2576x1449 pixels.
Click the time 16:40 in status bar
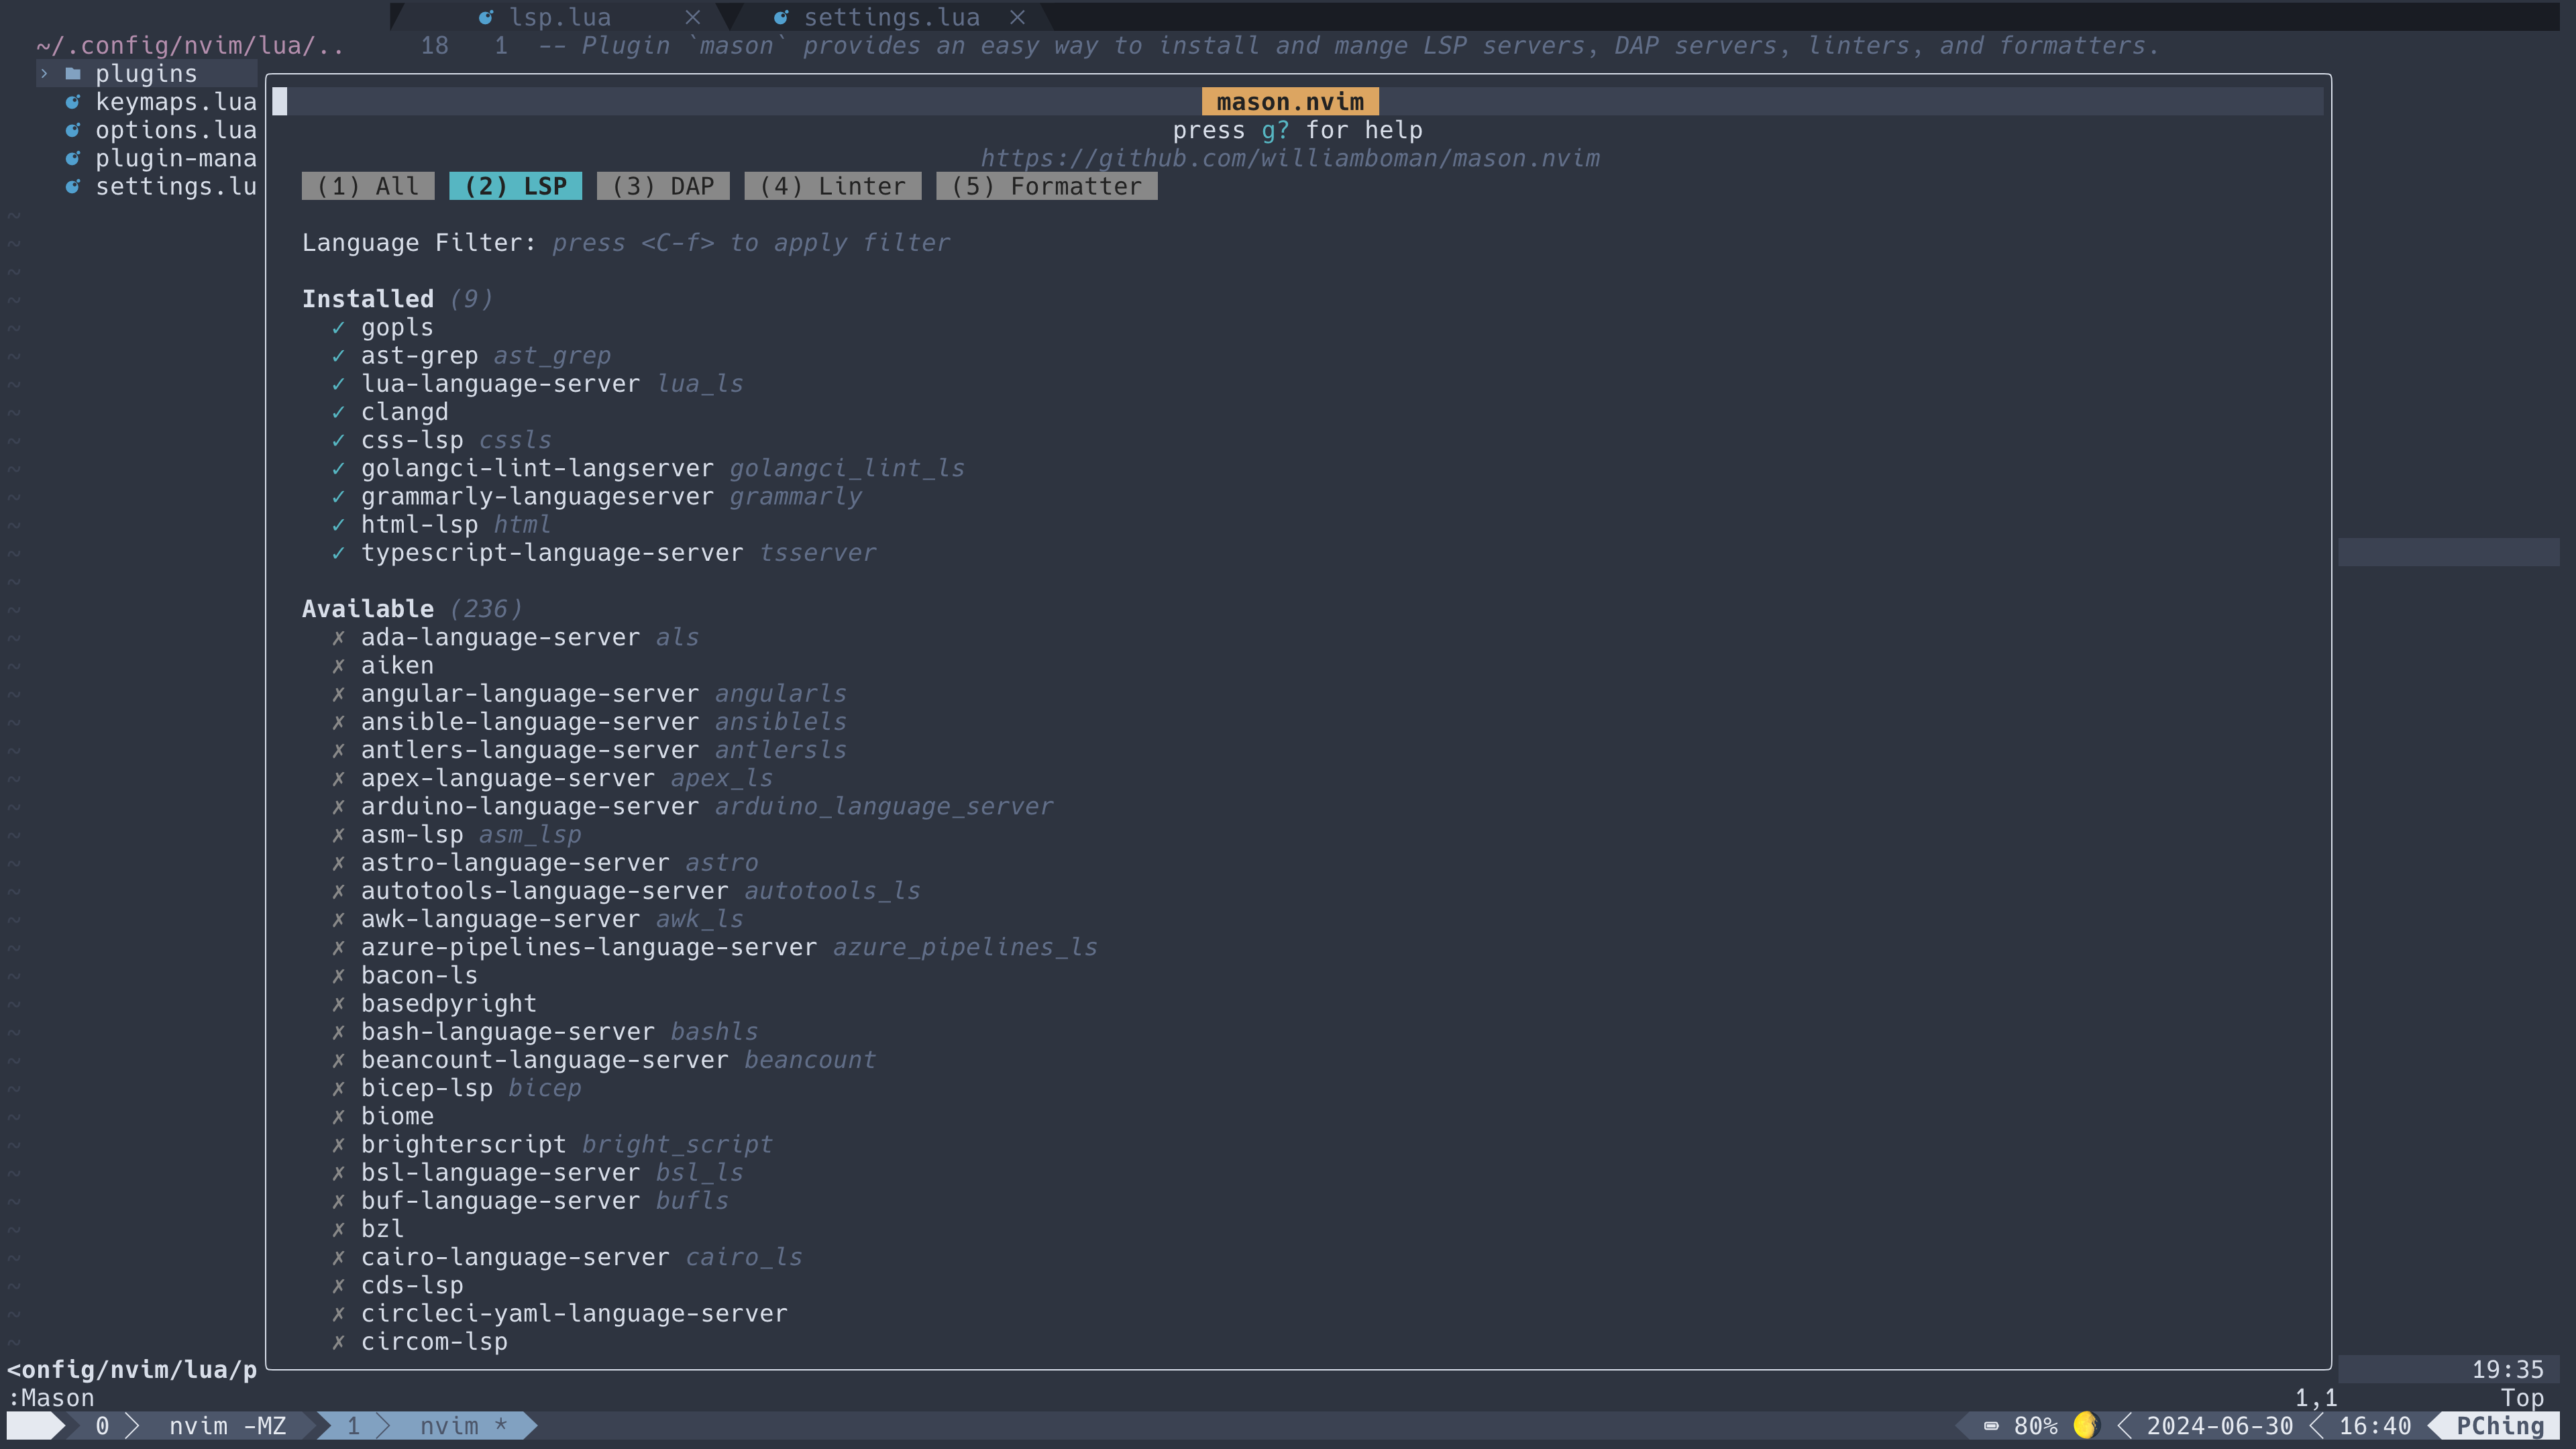point(2375,1426)
